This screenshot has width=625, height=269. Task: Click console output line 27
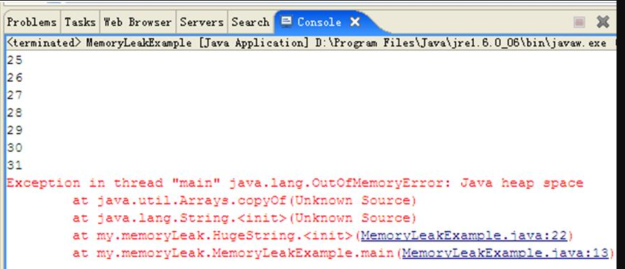pos(15,95)
